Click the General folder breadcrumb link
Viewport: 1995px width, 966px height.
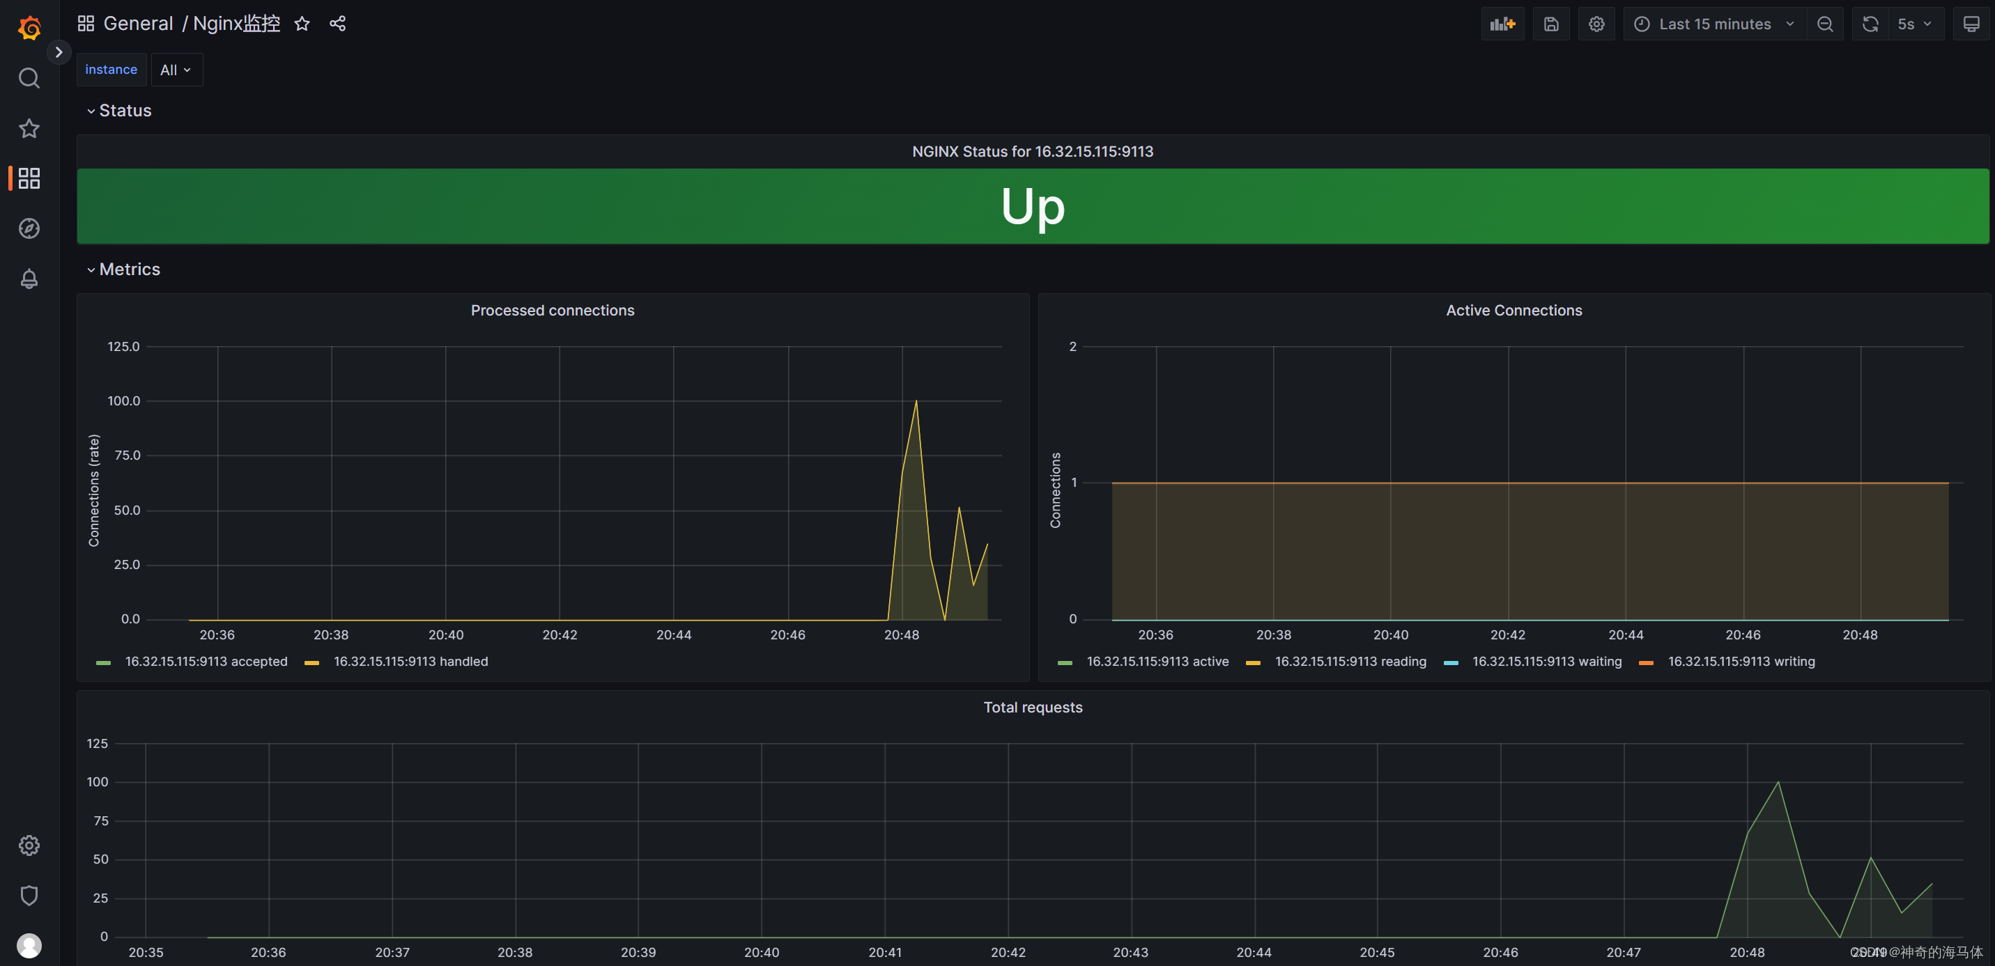coord(138,24)
